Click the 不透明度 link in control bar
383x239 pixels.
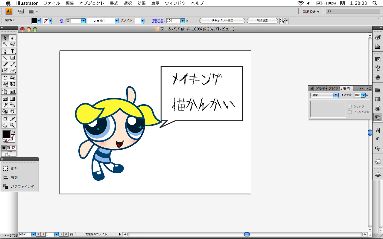(x=158, y=21)
